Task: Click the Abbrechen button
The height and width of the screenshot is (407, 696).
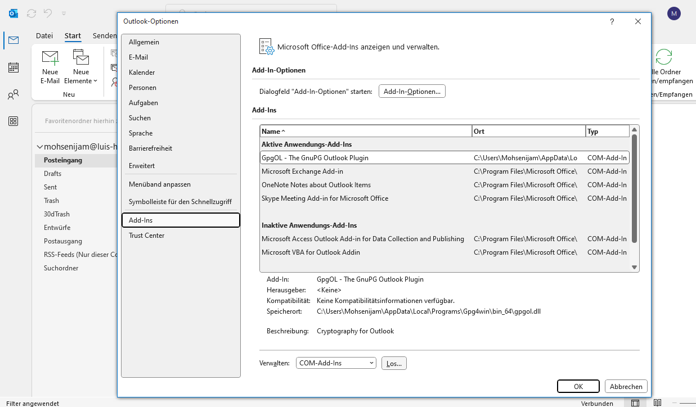Action: [x=626, y=386]
